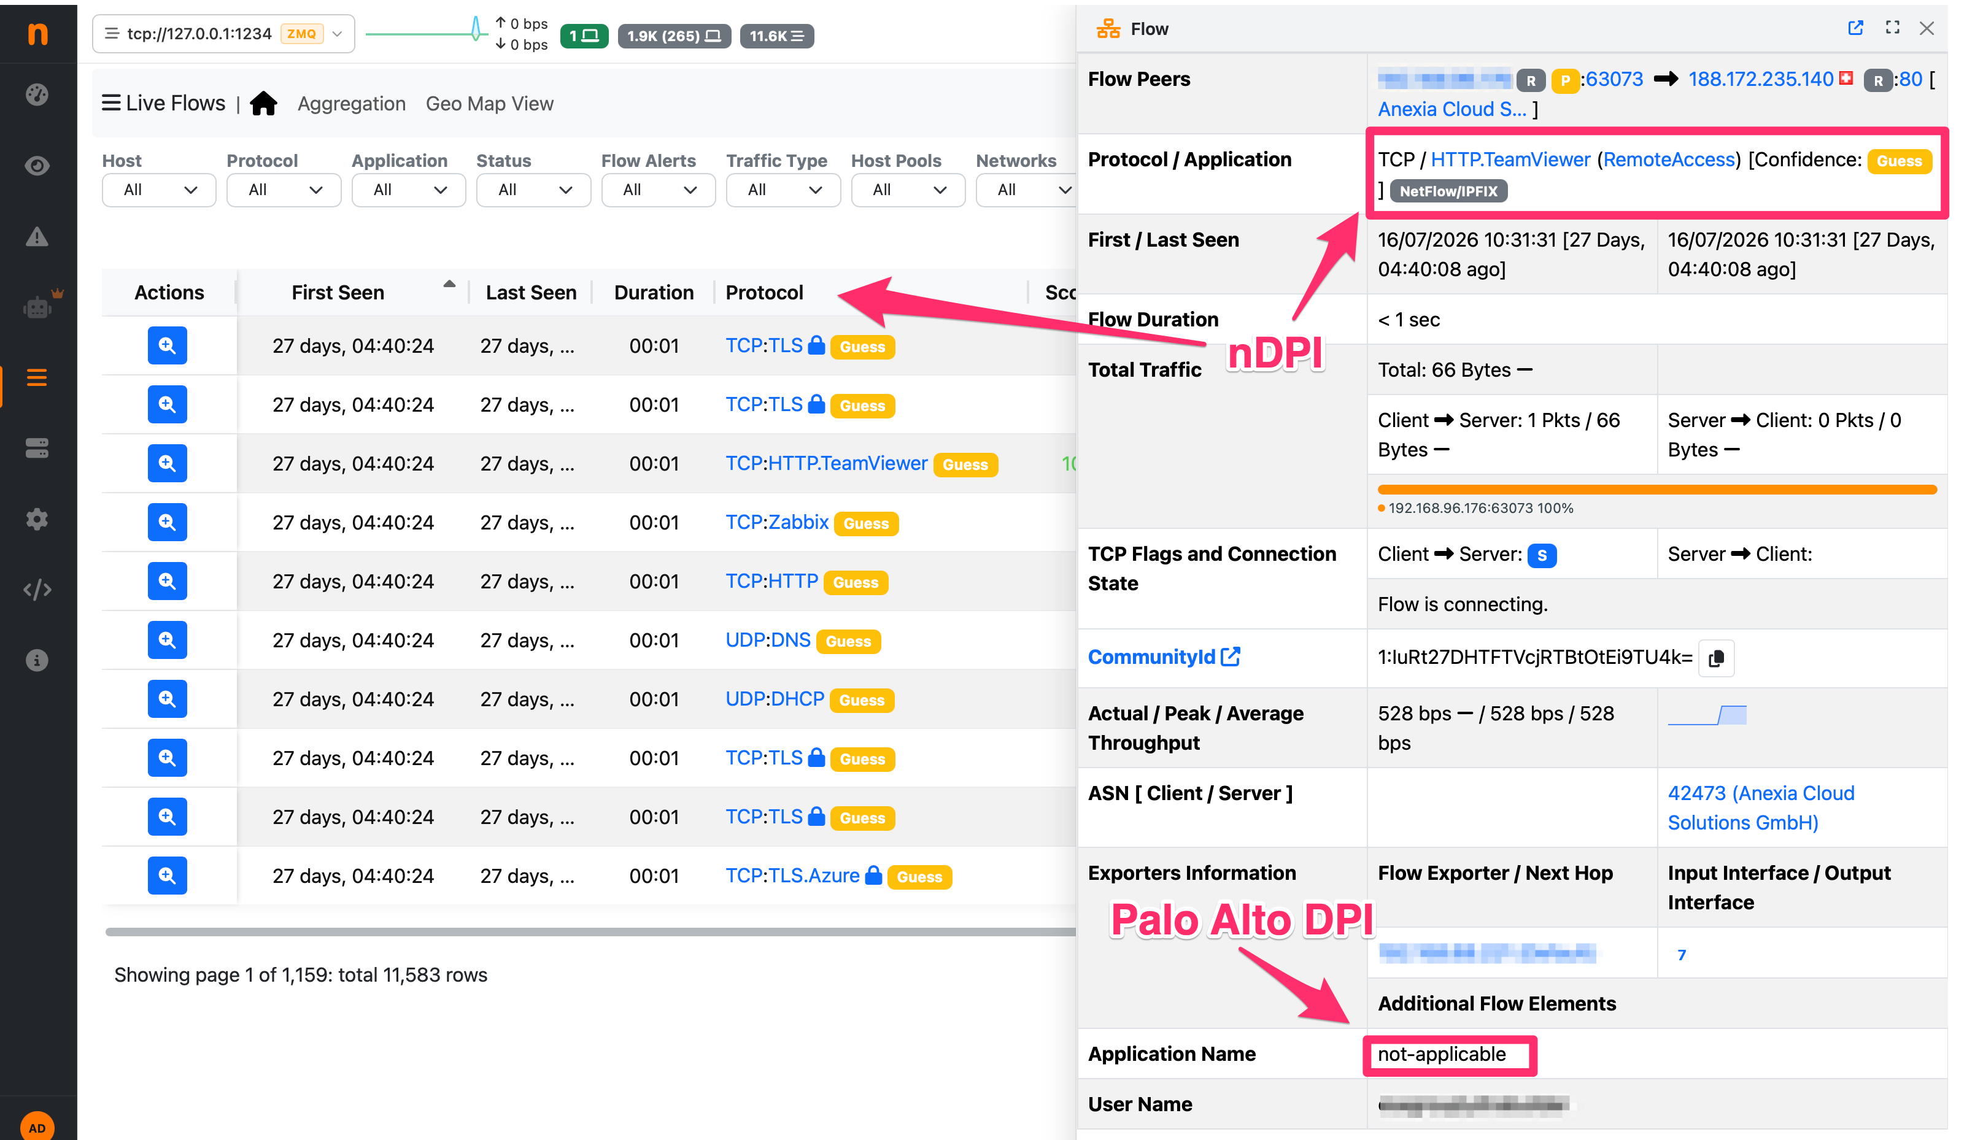The height and width of the screenshot is (1140, 1975).
Task: Open the UDP:DNS protocol link
Action: coord(767,640)
